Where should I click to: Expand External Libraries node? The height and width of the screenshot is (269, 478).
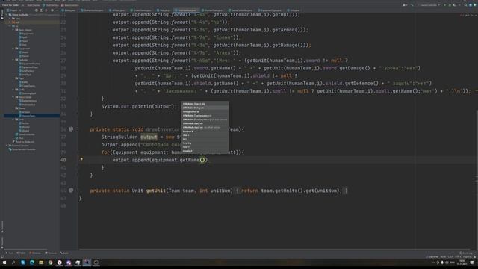coord(7,146)
